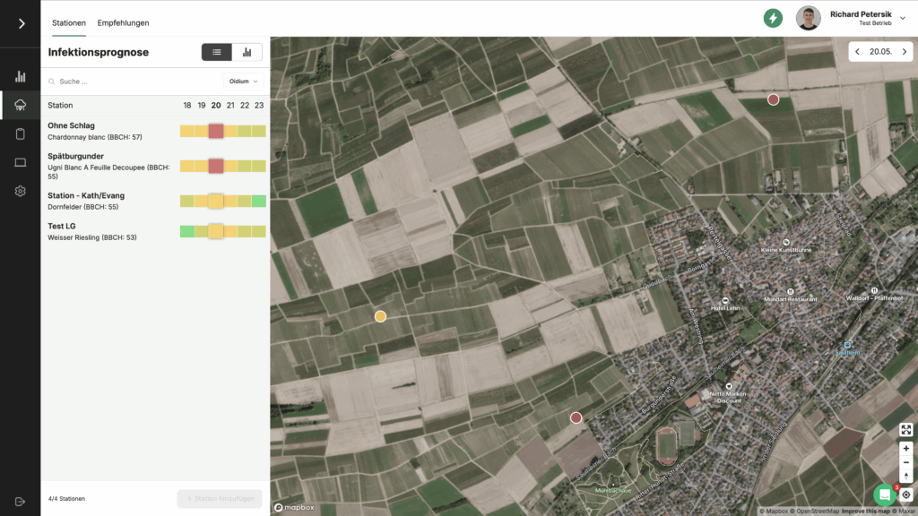Open the bar chart analytics sidebar icon
The height and width of the screenshot is (516, 918).
(x=20, y=77)
